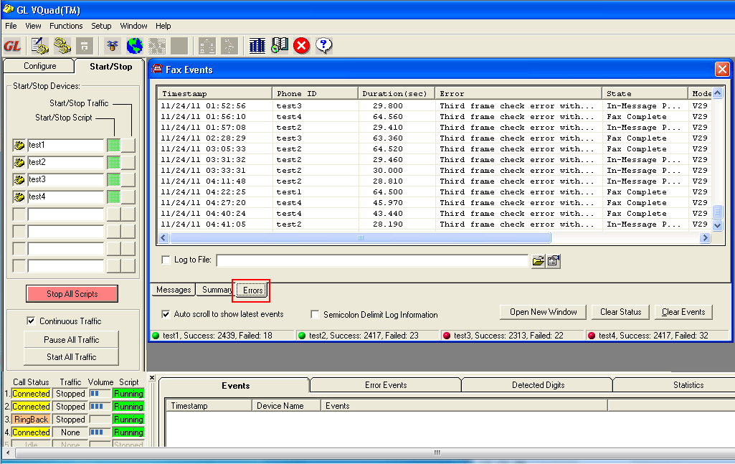
Task: Select the Messages tab in Fax Events
Action: 174,290
